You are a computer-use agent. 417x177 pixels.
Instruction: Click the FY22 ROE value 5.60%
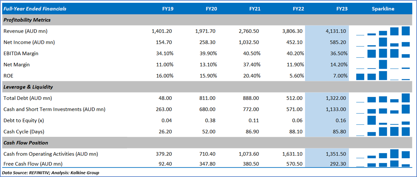click(295, 76)
